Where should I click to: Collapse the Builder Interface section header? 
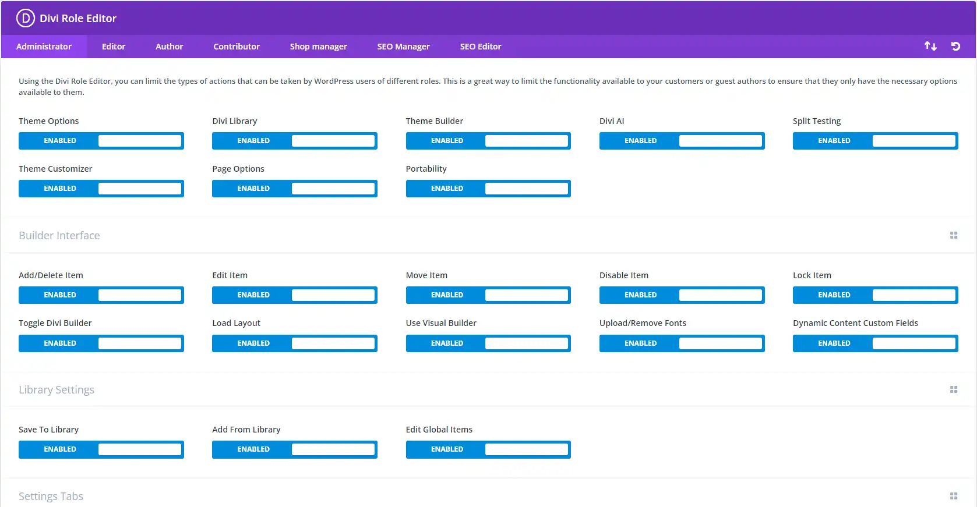pyautogui.click(x=59, y=236)
